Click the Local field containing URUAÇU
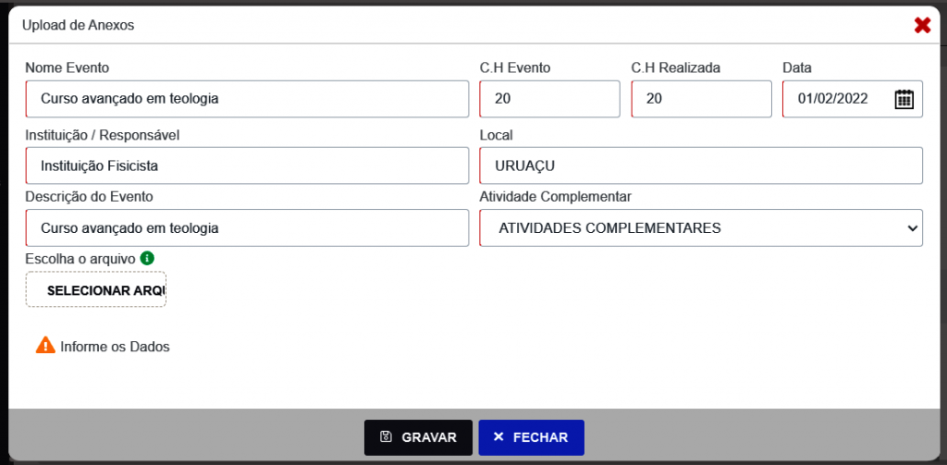 (x=701, y=165)
